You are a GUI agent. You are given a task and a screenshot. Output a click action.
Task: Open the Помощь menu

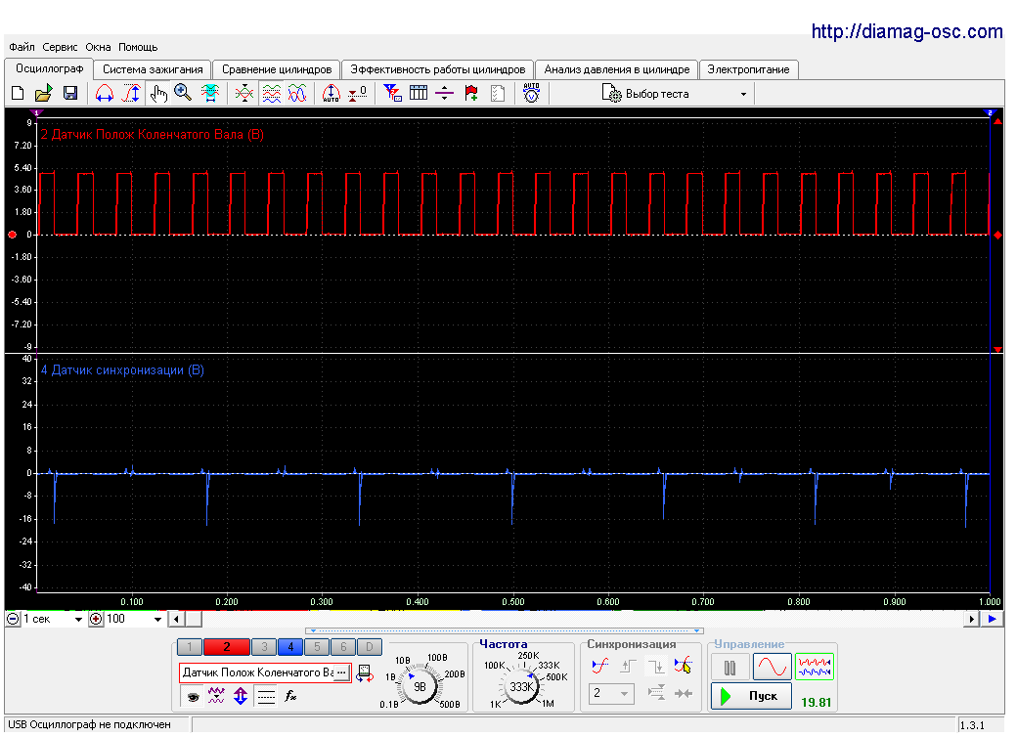(x=138, y=47)
